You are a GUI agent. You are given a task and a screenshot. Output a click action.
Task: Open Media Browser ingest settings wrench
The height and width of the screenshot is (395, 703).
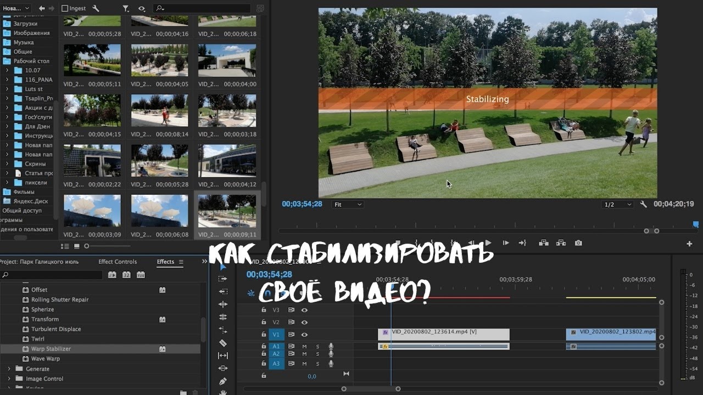pyautogui.click(x=96, y=8)
